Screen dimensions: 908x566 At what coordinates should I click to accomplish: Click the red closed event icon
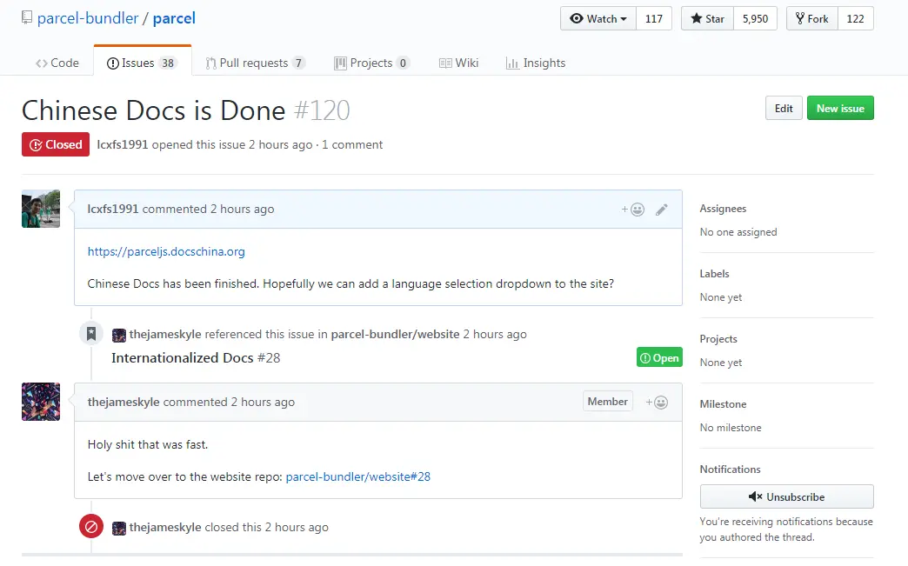pyautogui.click(x=91, y=527)
